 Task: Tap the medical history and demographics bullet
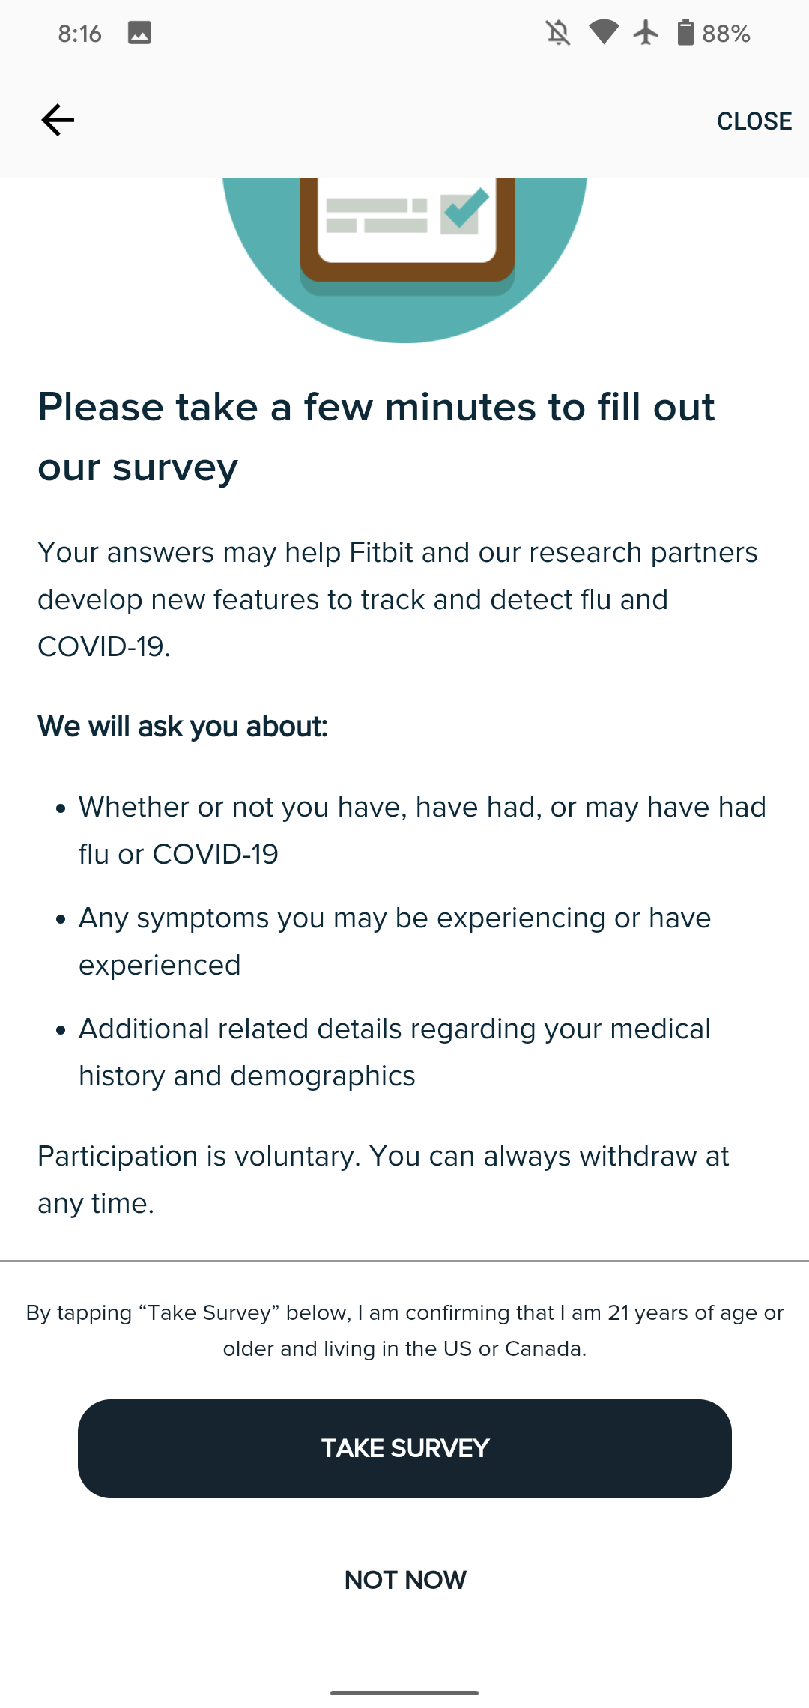[x=395, y=1052]
